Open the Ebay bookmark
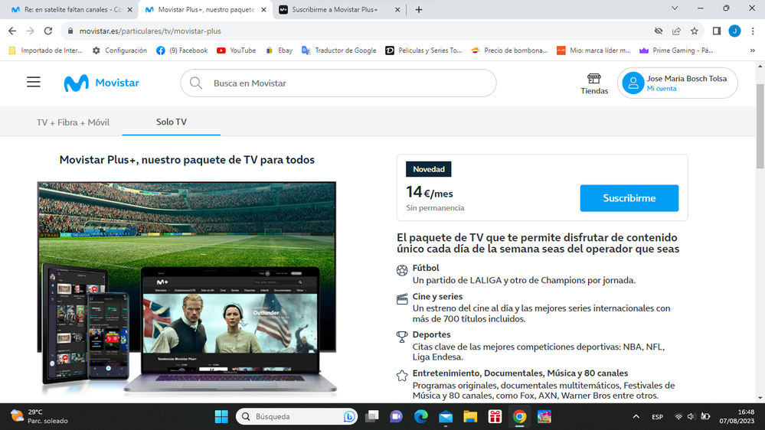This screenshot has height=430, width=765. [x=279, y=50]
